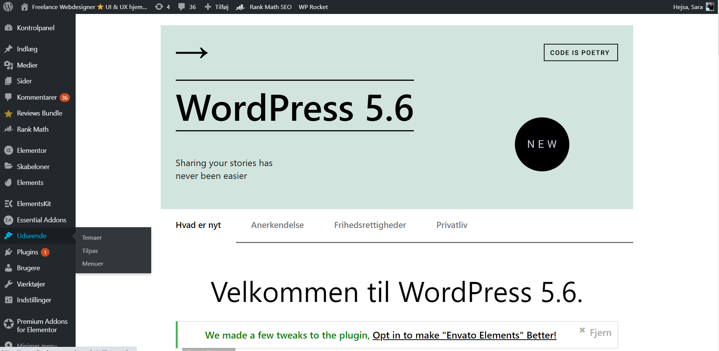The image size is (719, 351).
Task: Open comments bubble showing 36 in toolbar
Action: [182, 7]
